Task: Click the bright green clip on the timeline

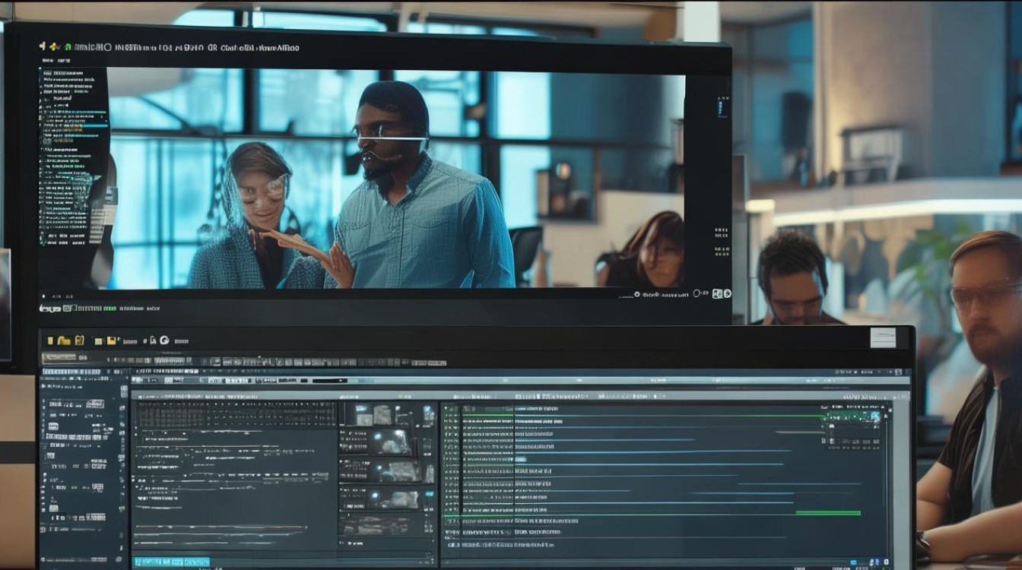Action: click(x=827, y=513)
